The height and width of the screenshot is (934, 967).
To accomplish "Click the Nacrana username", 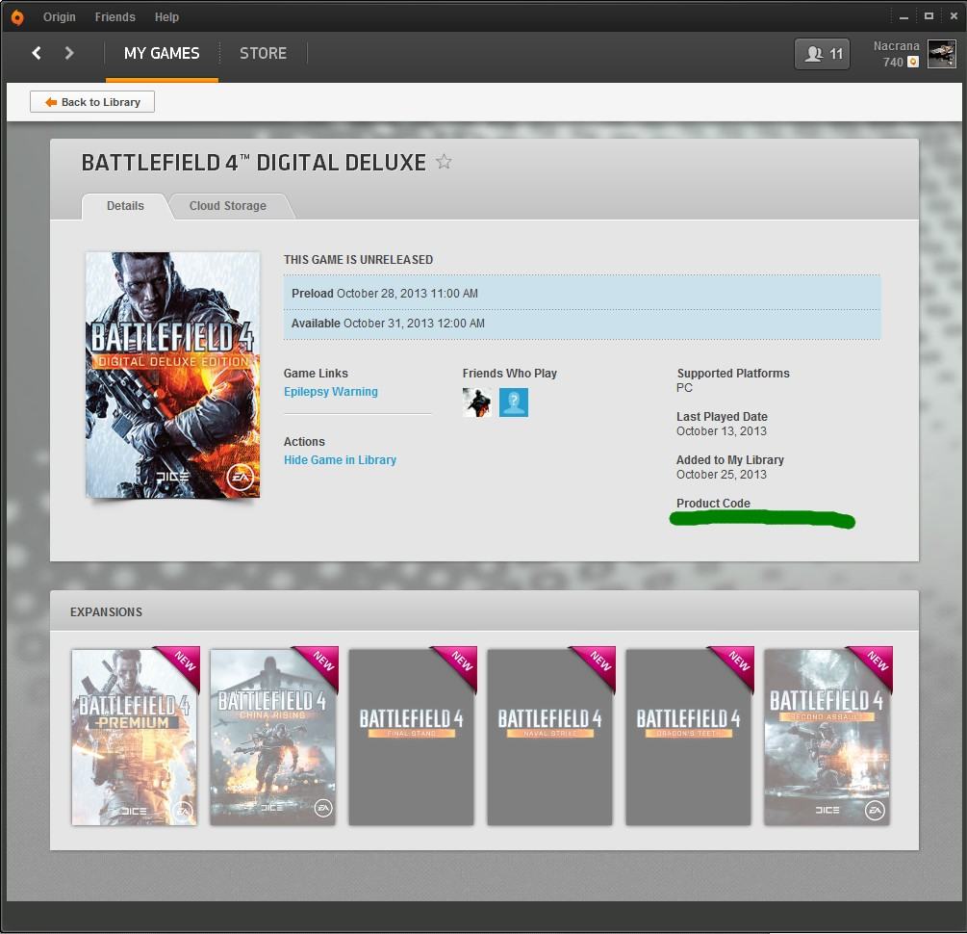I will [896, 45].
